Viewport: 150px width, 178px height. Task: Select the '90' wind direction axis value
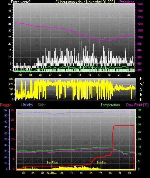click(12, 94)
